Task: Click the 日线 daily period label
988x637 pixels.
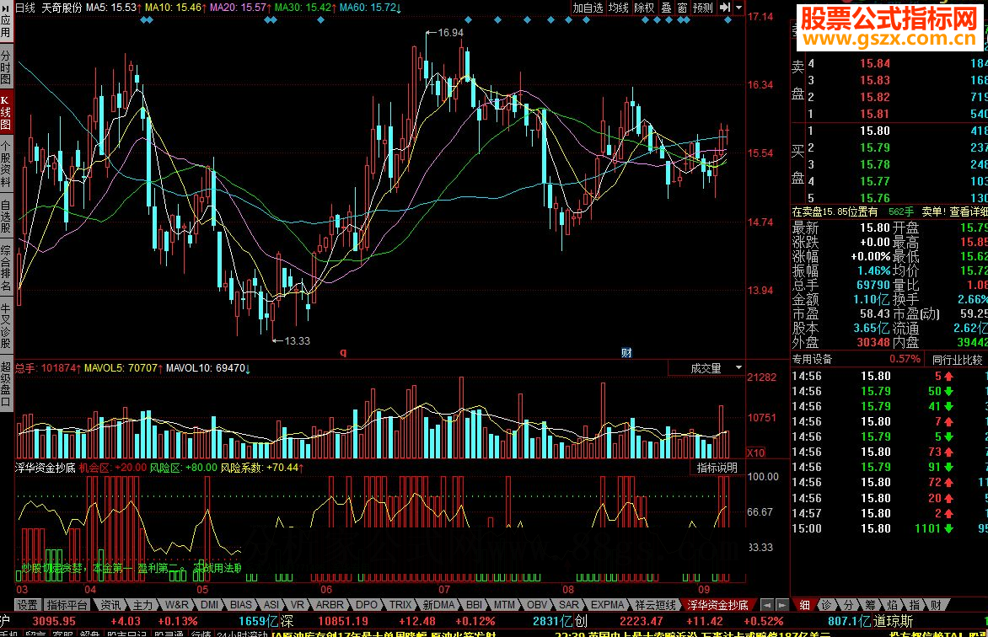Action: coord(25,8)
